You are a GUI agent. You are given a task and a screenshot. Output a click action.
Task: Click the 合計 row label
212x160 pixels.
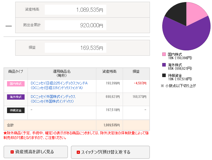[x=11, y=125]
